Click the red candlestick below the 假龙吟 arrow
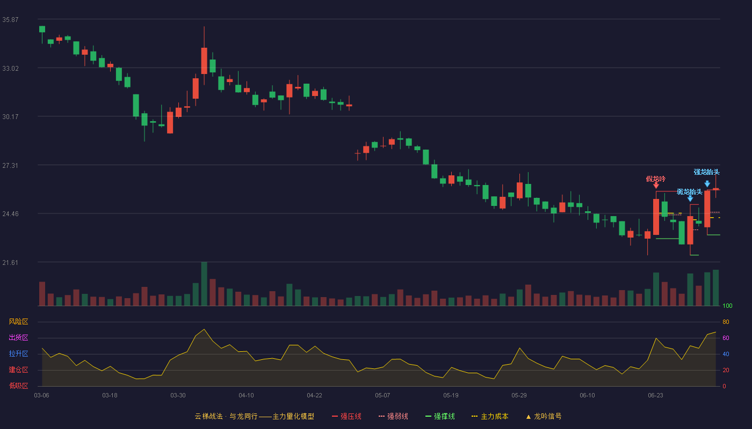Viewport: 752px width, 429px height. [x=656, y=217]
